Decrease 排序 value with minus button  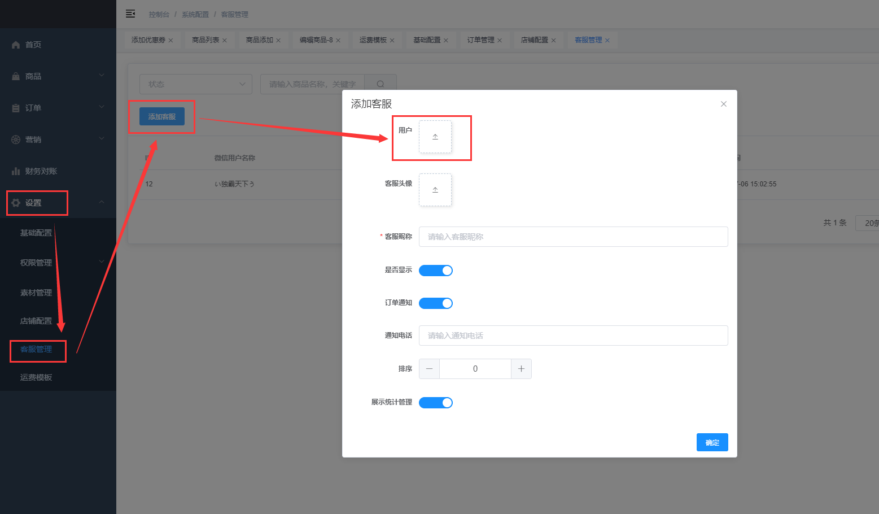click(x=429, y=369)
